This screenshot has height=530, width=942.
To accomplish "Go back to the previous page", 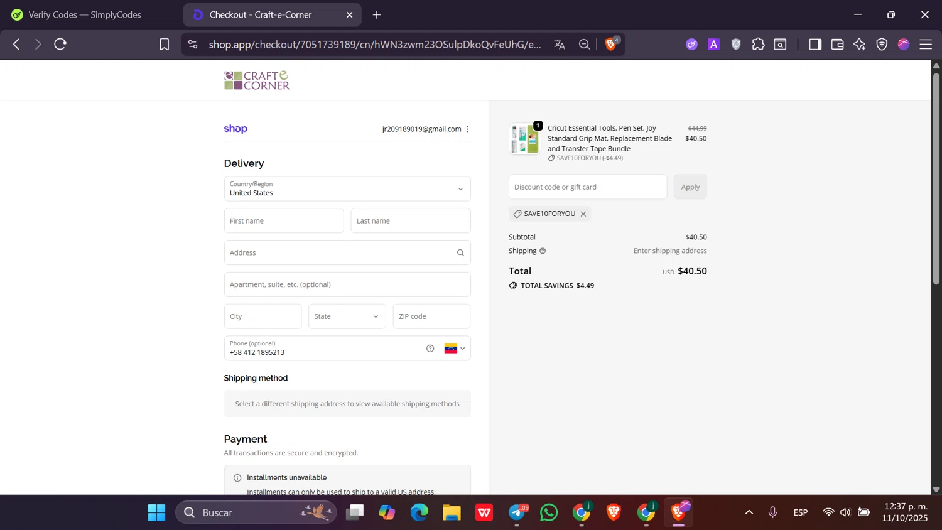I will [x=17, y=45].
